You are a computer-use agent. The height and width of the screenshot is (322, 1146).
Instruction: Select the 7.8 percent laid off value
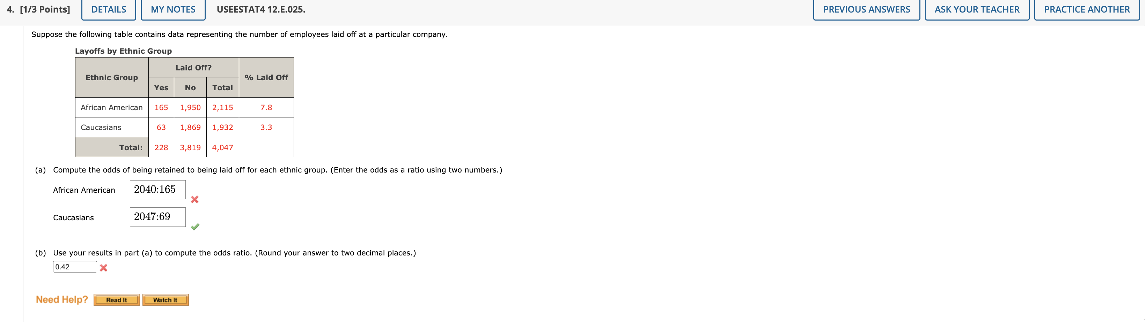pos(266,107)
